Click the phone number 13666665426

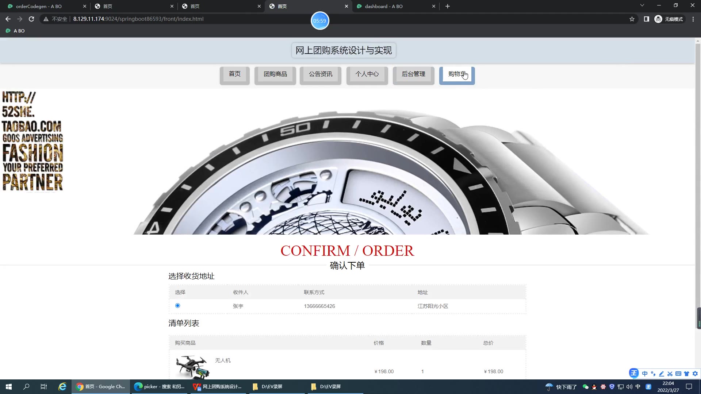[x=319, y=306]
